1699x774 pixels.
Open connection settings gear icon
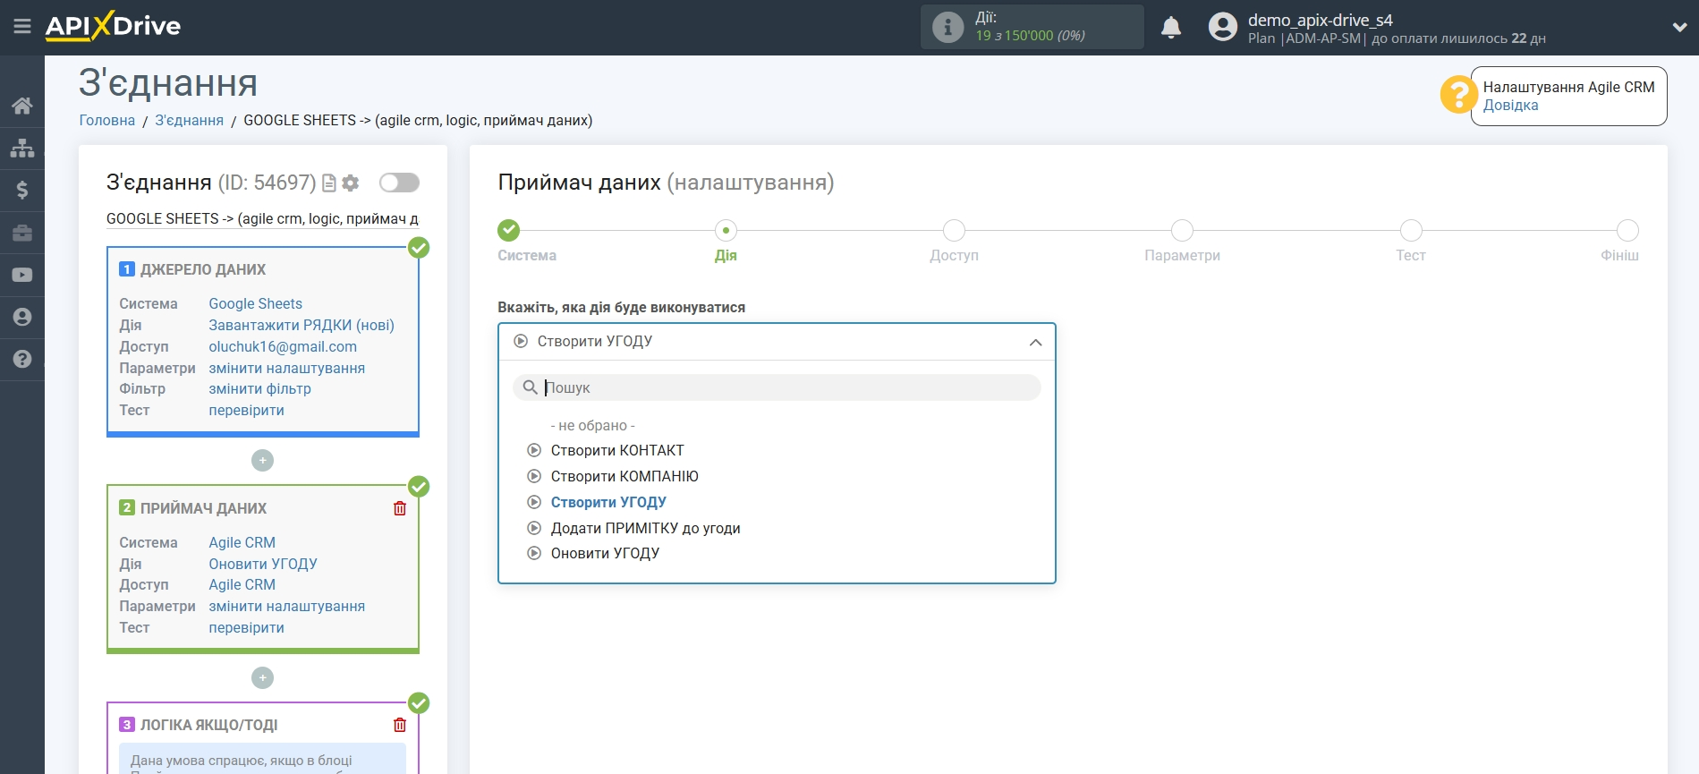351,183
